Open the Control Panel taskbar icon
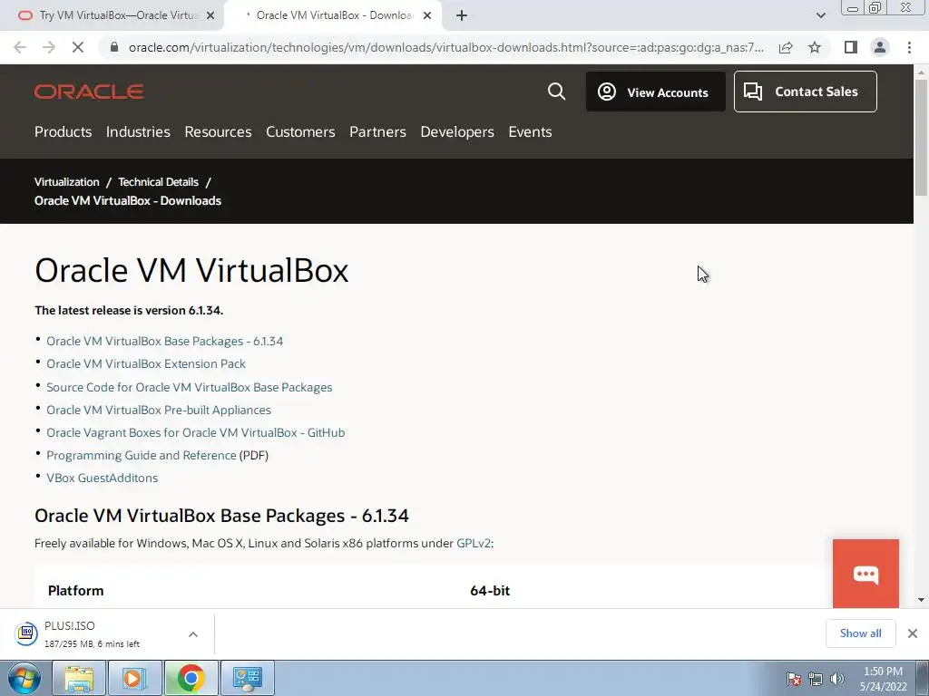 point(247,678)
